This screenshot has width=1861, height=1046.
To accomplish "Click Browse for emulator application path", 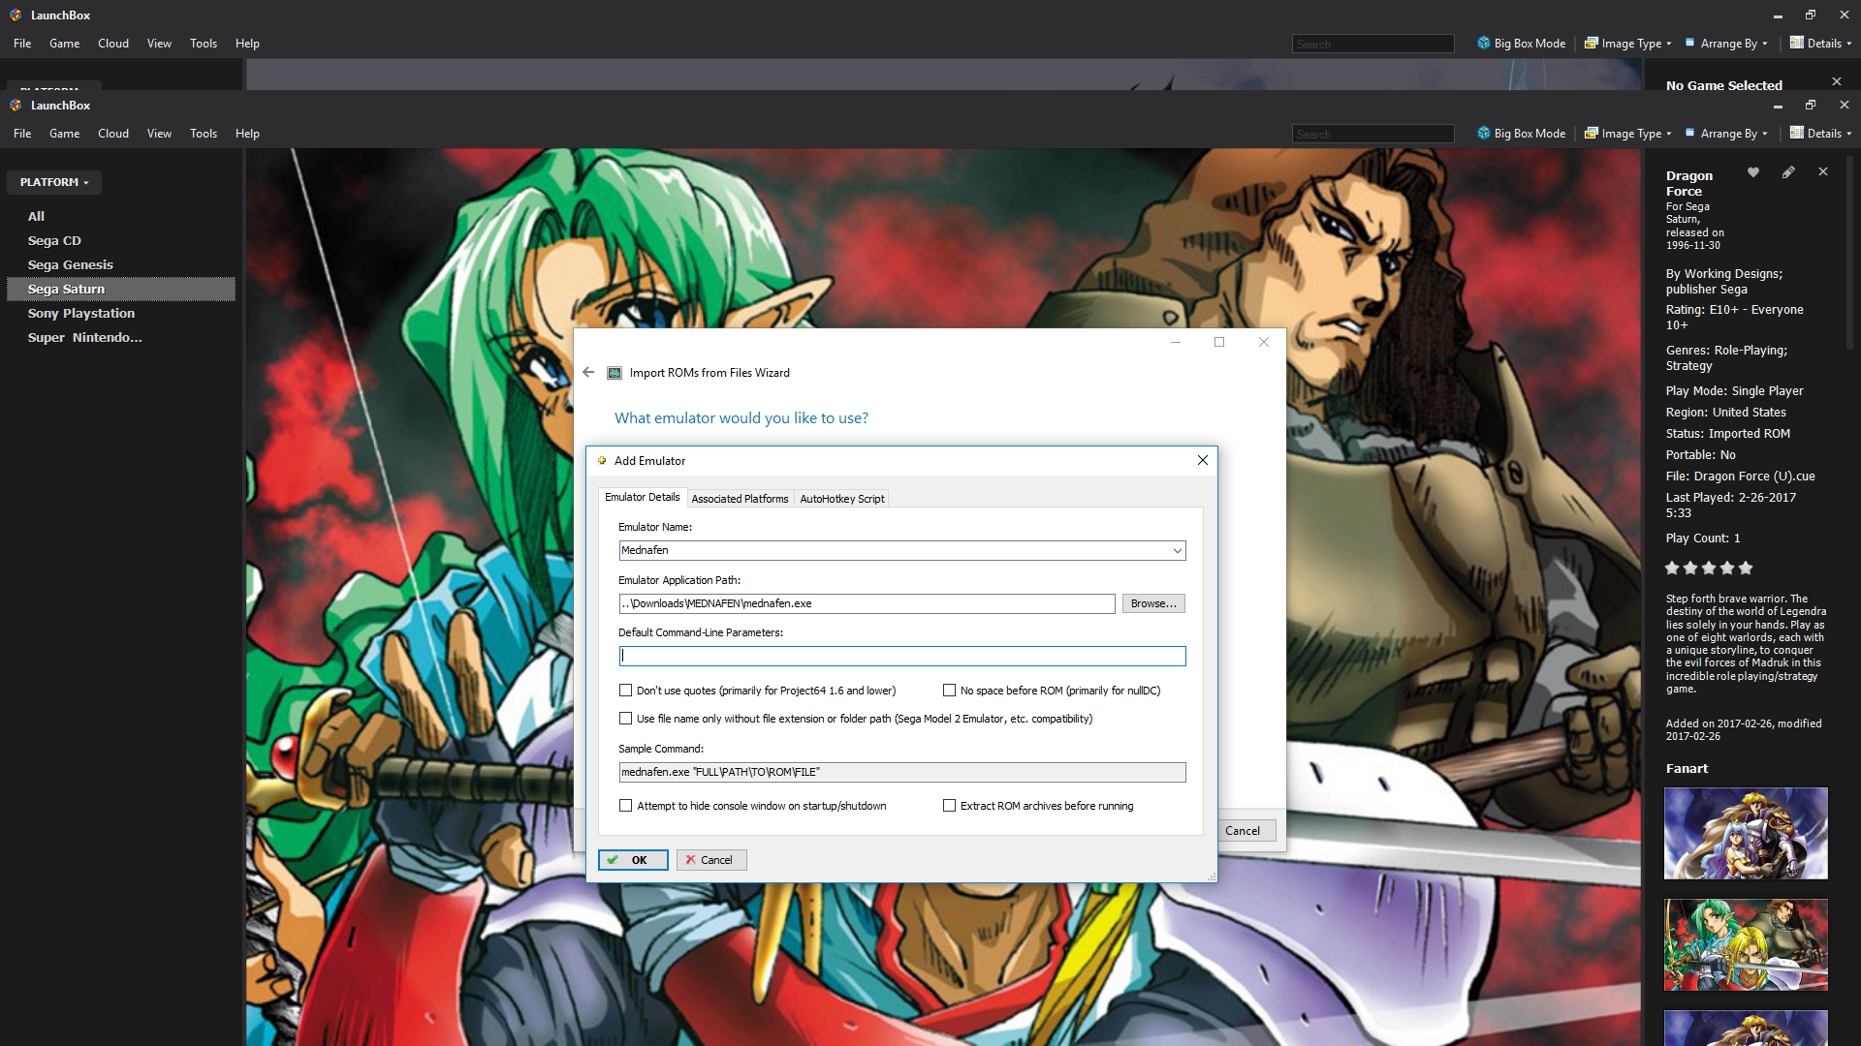I will pyautogui.click(x=1153, y=603).
